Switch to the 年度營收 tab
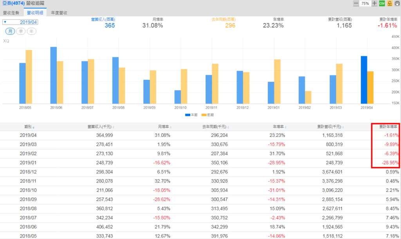Image resolution: width=401 pixels, height=239 pixels. tap(59, 13)
